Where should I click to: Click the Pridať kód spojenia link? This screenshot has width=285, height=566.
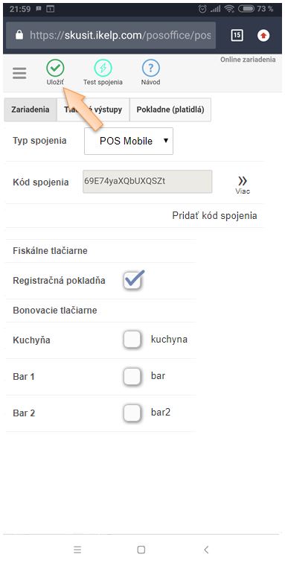(x=214, y=216)
